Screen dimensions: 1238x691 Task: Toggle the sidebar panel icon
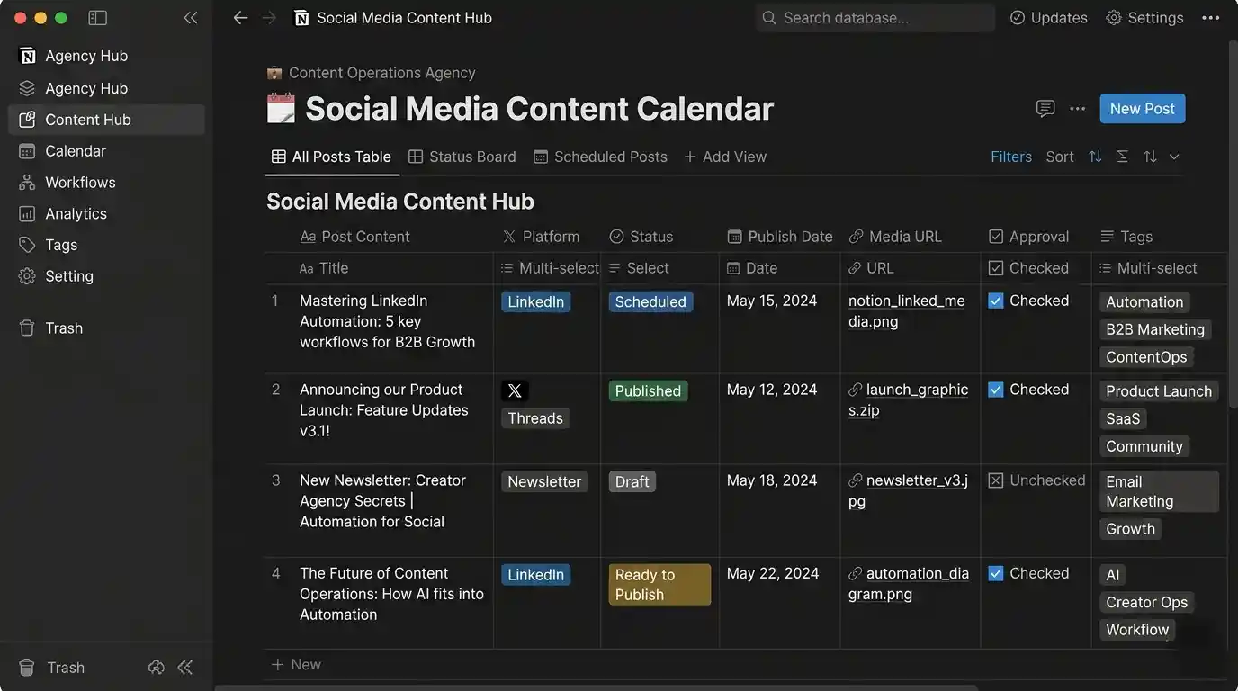(x=98, y=18)
